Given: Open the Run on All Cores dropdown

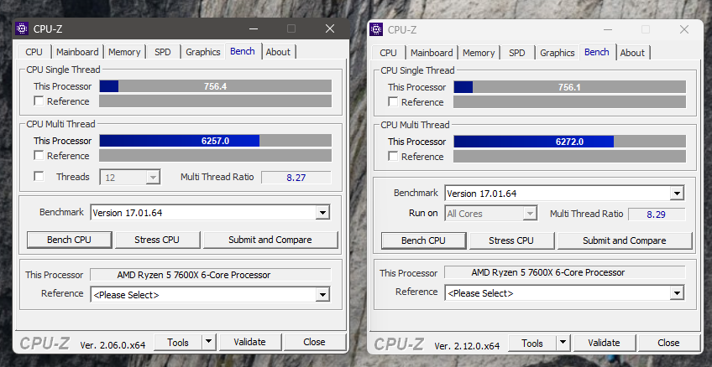Looking at the screenshot, I should [x=491, y=214].
